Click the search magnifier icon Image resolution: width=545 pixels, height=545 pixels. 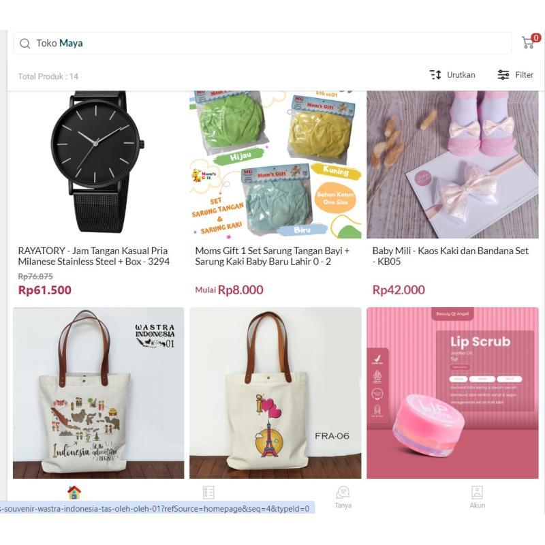click(25, 44)
